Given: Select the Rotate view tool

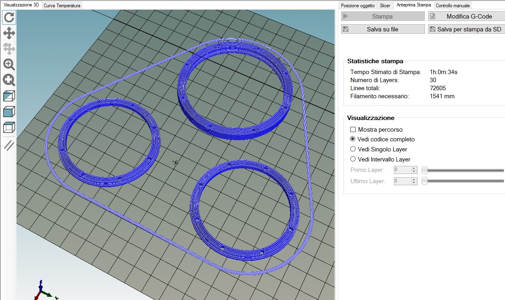Looking at the screenshot, I should pos(9,17).
